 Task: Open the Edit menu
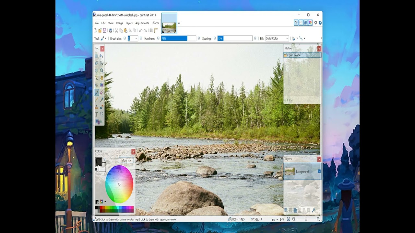(103, 23)
